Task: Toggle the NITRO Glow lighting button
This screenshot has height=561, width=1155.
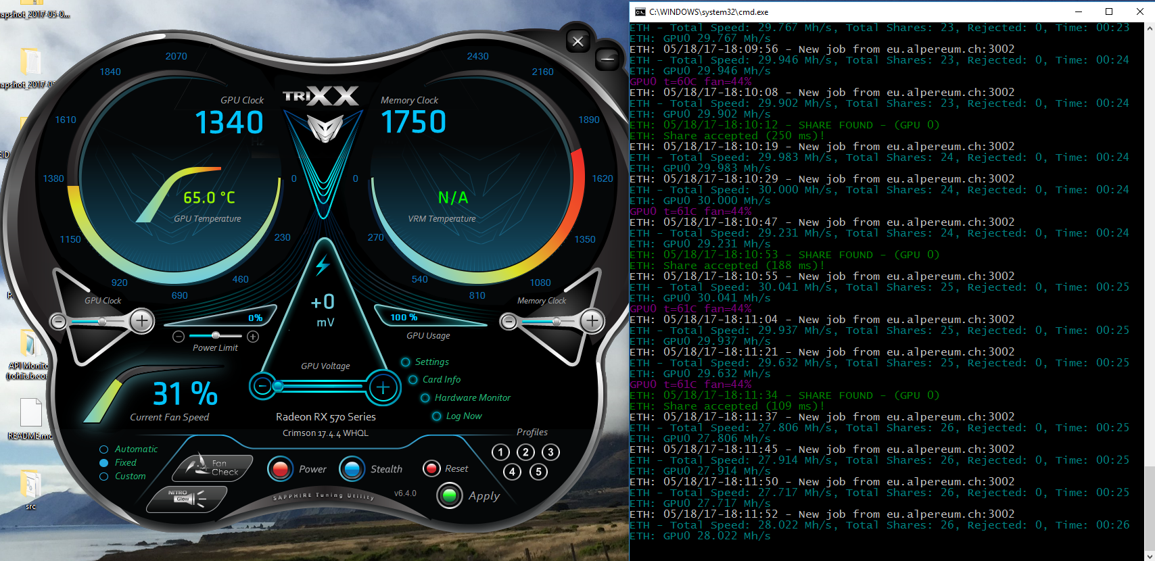Action: click(187, 499)
